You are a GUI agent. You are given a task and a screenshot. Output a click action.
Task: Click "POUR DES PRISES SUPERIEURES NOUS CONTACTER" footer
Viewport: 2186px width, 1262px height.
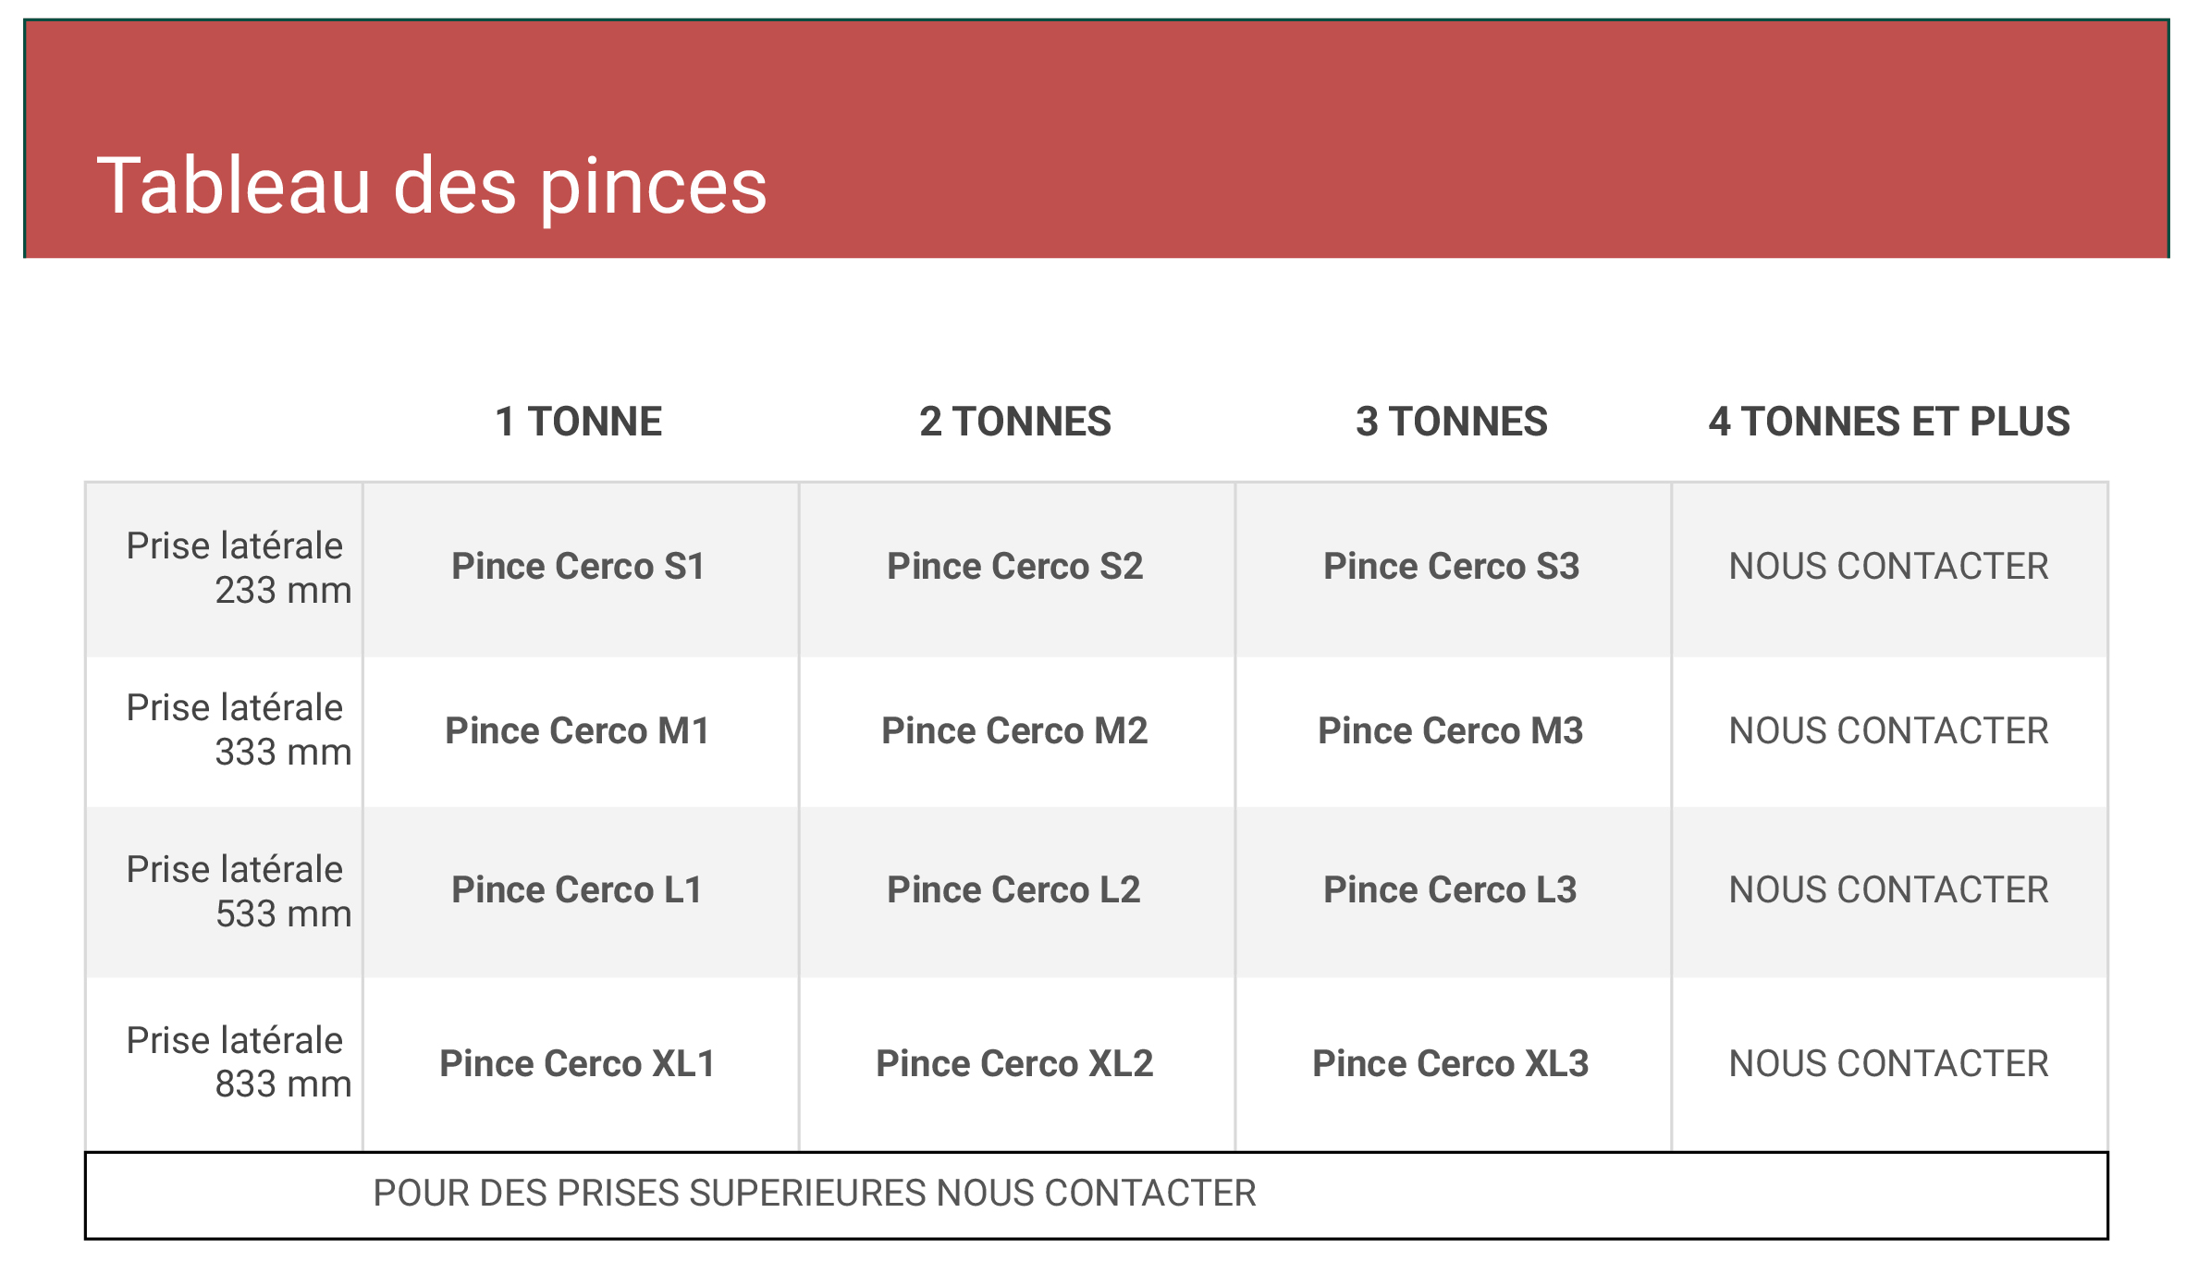tap(815, 1194)
